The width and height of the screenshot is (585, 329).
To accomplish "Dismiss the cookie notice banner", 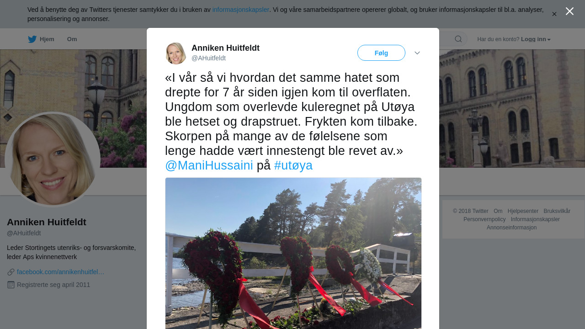I will (554, 14).
